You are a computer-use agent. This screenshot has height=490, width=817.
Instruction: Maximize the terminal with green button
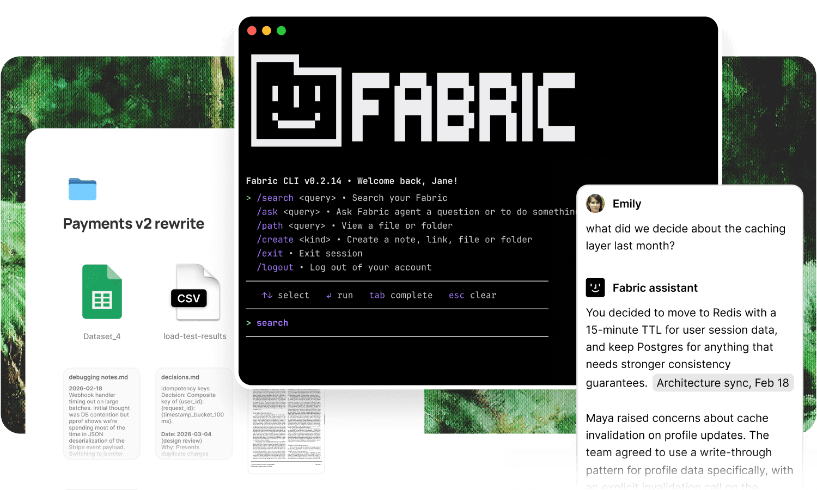click(281, 30)
